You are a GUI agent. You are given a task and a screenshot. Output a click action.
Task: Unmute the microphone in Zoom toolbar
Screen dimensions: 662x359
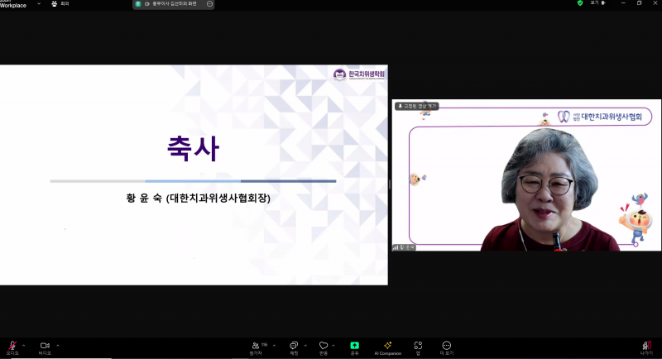12,346
